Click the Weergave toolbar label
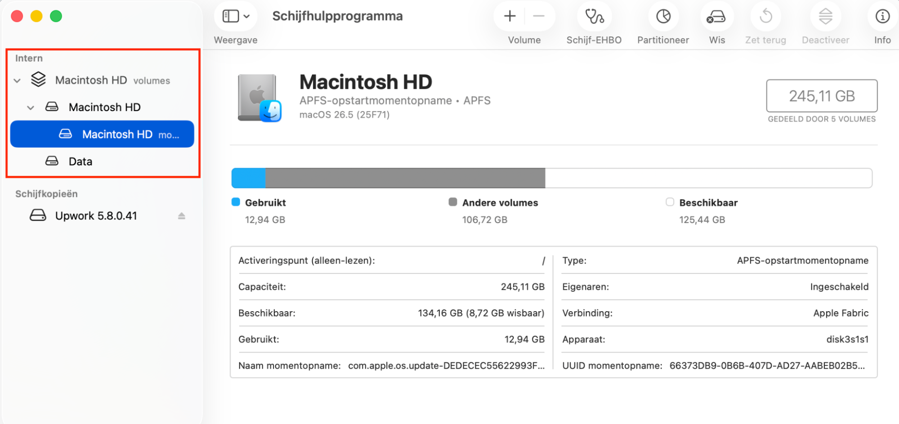The height and width of the screenshot is (424, 899). click(x=236, y=40)
